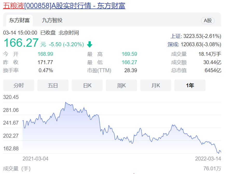The width and height of the screenshot is (226, 174).
Task: Click the 总市值 value 6454亿
Action: pyautogui.click(x=213, y=70)
